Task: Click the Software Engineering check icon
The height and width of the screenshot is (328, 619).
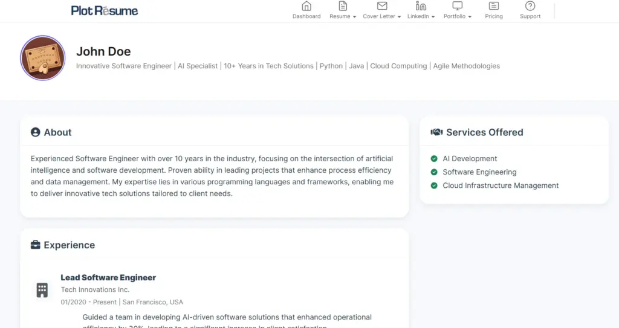Action: [434, 172]
